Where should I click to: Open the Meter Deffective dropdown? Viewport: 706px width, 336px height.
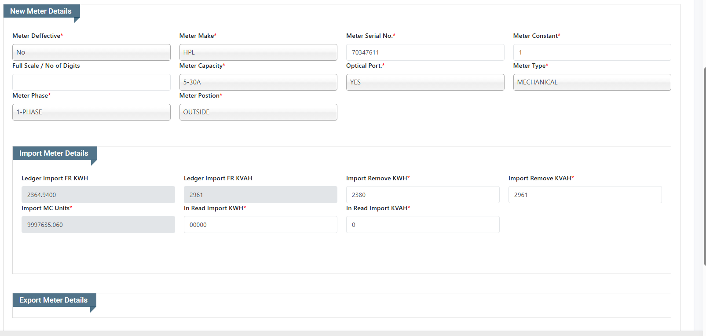click(x=91, y=52)
